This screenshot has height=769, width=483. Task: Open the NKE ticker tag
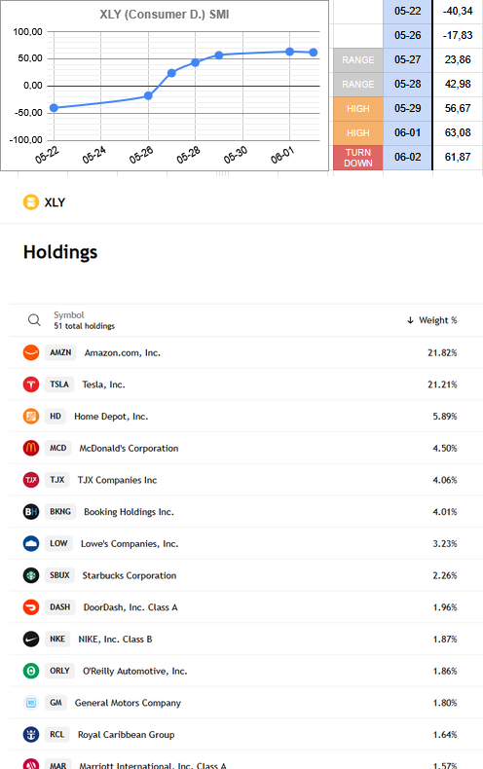57,639
